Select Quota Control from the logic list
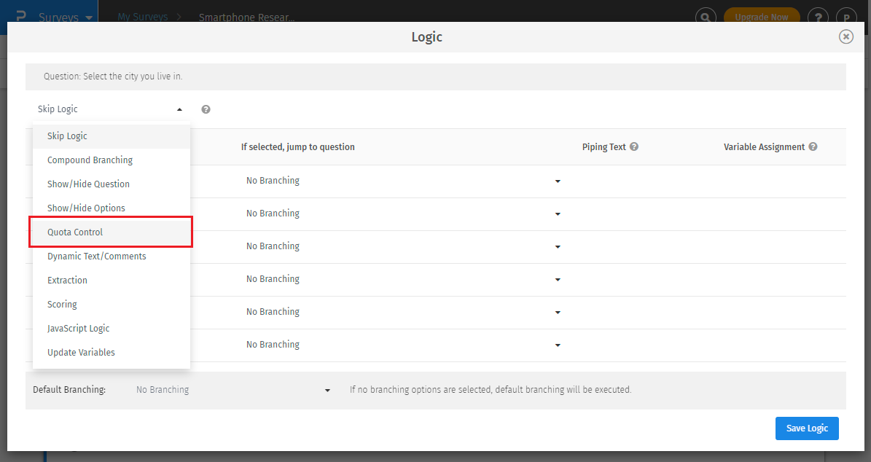Screen dimensions: 871x462 tap(75, 232)
